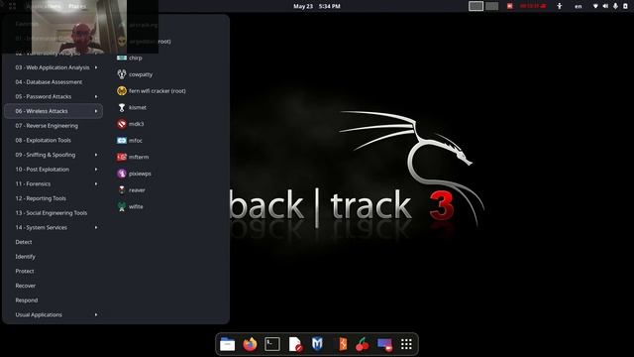Click microphone icon in top bar
Viewport: 634px width, 357px height.
coord(615,6)
